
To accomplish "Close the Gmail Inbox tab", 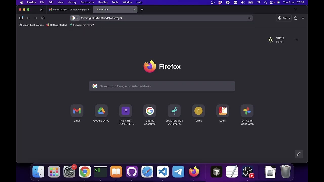I will point(89,10).
